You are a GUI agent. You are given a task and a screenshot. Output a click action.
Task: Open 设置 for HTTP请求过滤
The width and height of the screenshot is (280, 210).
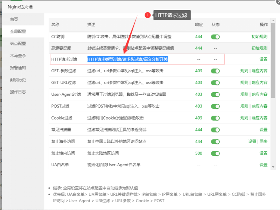pos(264,59)
